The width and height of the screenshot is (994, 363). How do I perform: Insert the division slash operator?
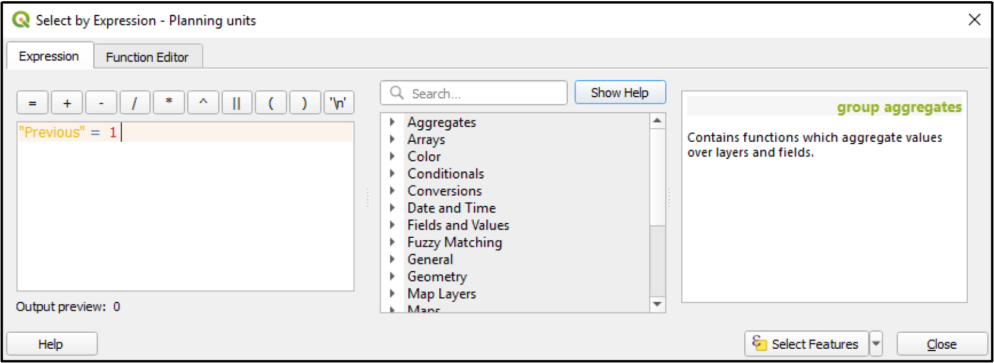135,103
